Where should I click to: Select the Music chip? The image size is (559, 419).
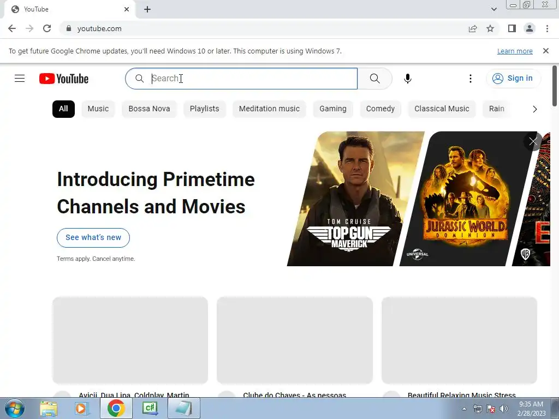coord(98,109)
